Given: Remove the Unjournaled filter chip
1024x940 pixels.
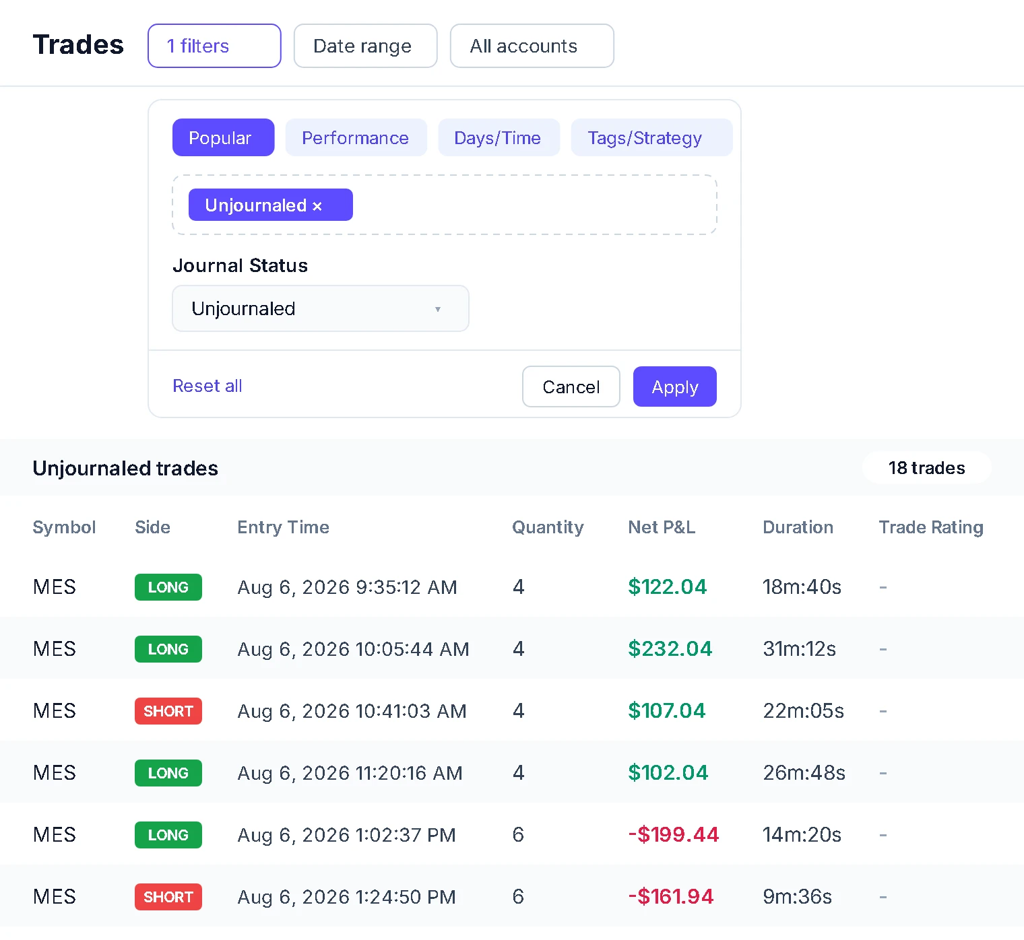Looking at the screenshot, I should 317,205.
